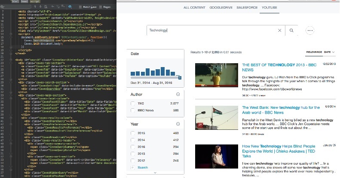Open the three-dot settings menu beside the search box

(310, 31)
